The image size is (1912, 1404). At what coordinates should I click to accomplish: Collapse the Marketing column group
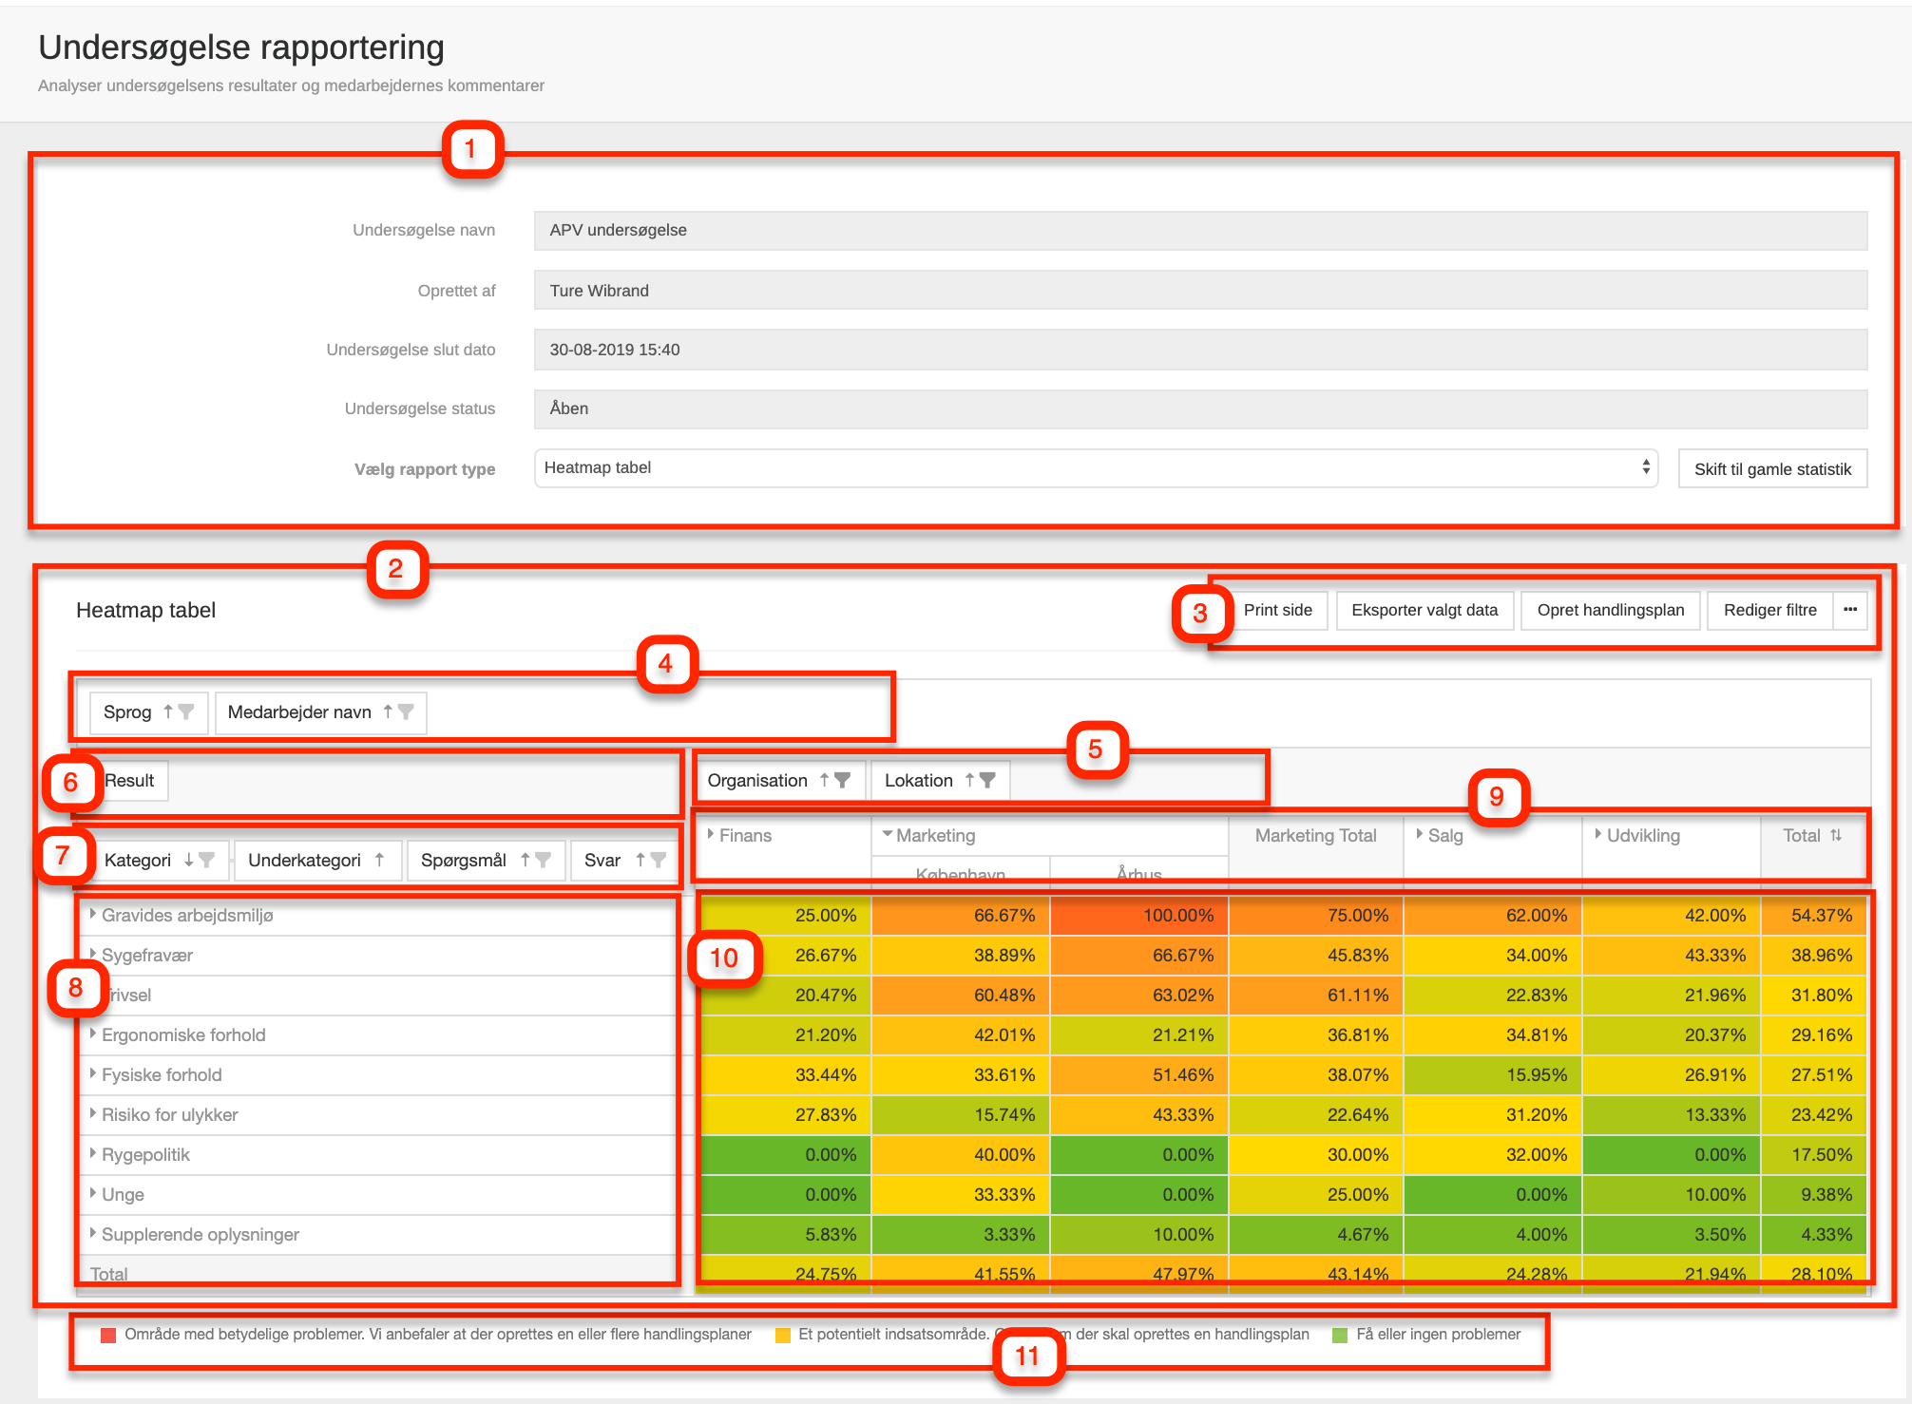pyautogui.click(x=887, y=834)
